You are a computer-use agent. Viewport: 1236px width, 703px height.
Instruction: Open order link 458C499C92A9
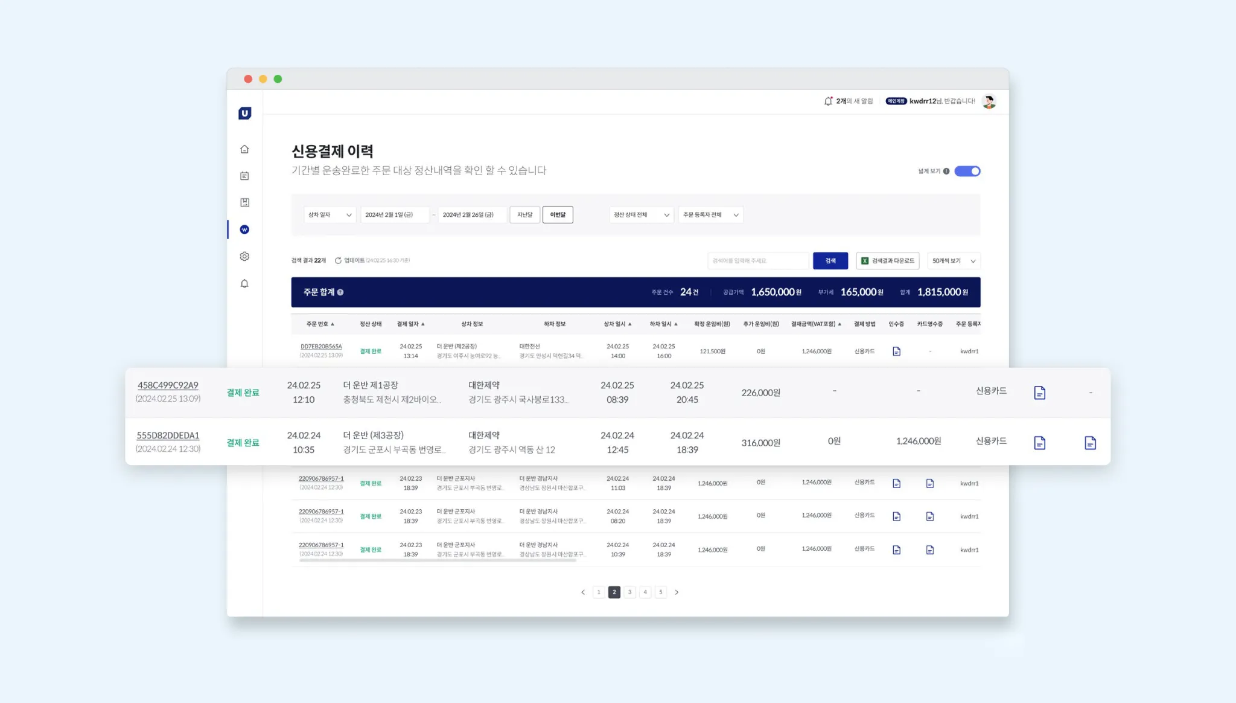tap(168, 385)
